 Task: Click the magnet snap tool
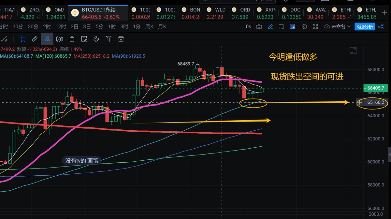97,39
